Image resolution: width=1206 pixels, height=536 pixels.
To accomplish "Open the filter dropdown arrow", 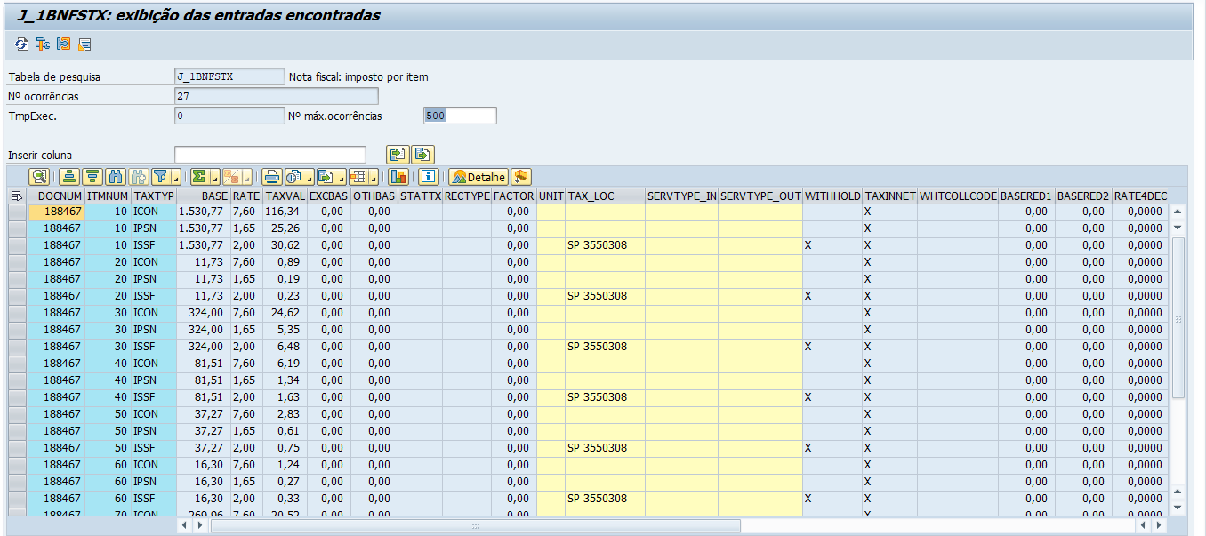I will (x=176, y=177).
